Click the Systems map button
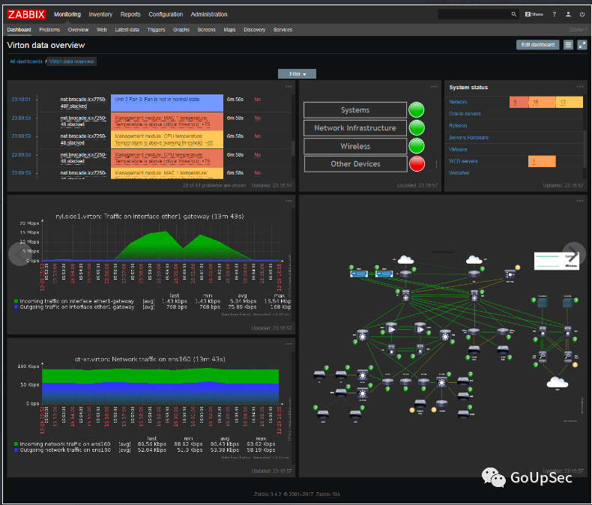592x505 pixels. (x=355, y=110)
